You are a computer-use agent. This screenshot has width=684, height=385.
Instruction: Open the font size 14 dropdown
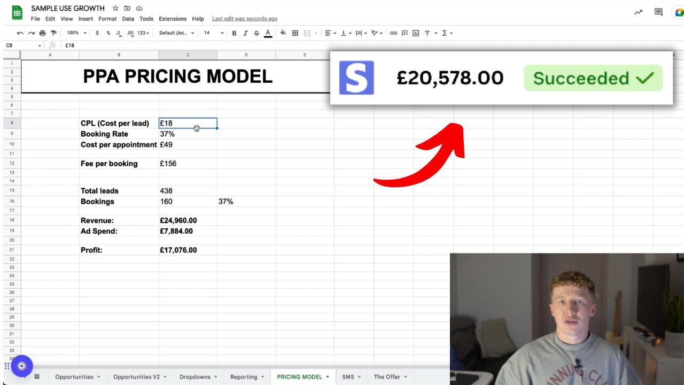(214, 33)
